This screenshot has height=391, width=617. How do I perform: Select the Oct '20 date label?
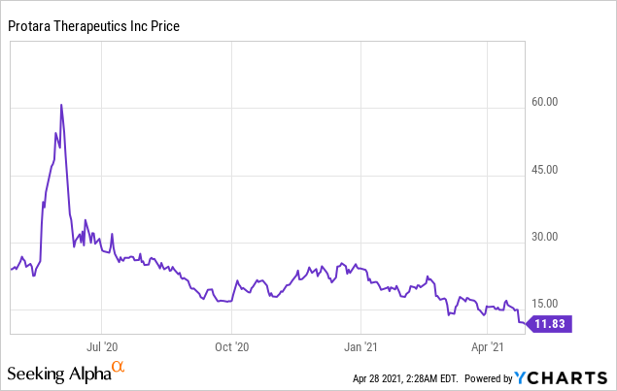tap(232, 344)
